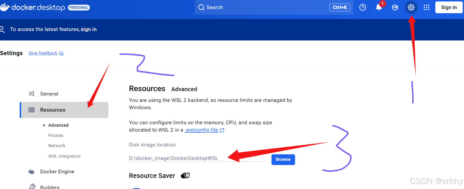Open the help question mark icon
The height and width of the screenshot is (189, 464).
pyautogui.click(x=363, y=8)
